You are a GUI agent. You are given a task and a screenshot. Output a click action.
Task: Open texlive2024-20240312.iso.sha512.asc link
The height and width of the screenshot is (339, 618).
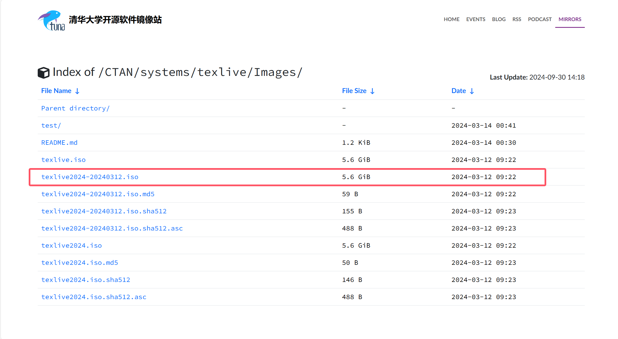click(x=112, y=228)
